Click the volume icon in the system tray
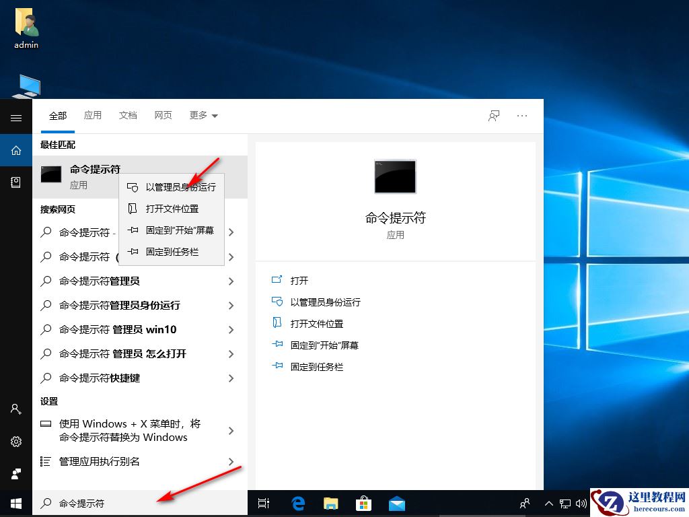The height and width of the screenshot is (517, 689). click(x=581, y=503)
